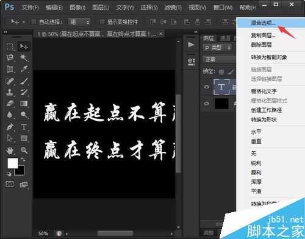305x239 pixels.
Task: Toggle lock image pixels brush icon
Action: coord(231,71)
